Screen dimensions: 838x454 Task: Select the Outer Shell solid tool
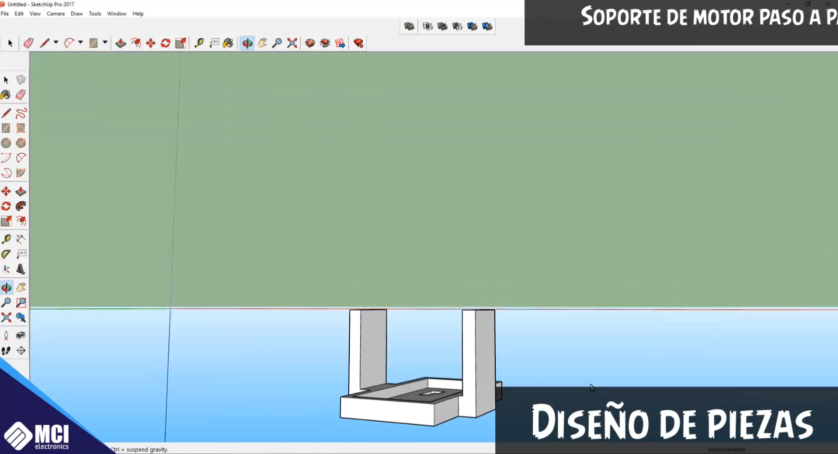click(x=409, y=26)
